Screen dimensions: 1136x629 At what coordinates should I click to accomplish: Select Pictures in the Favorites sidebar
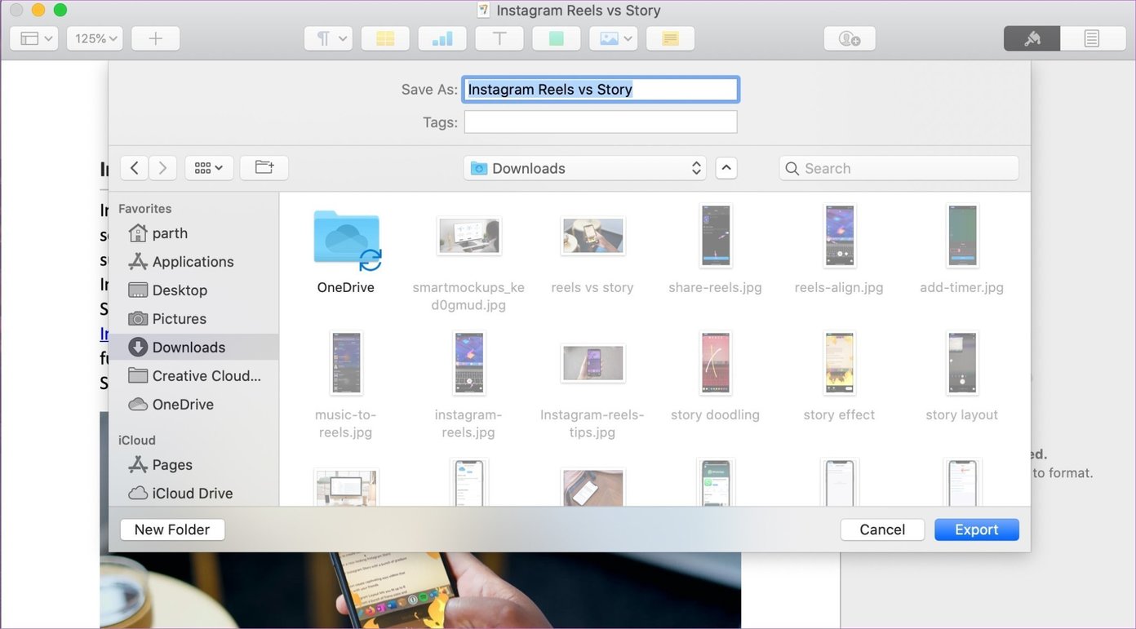[193, 319]
